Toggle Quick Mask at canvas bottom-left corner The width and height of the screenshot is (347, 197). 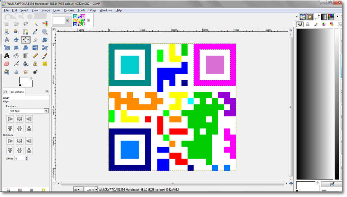point(54,184)
